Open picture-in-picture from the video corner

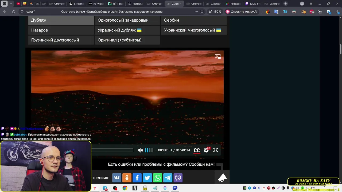point(218,57)
